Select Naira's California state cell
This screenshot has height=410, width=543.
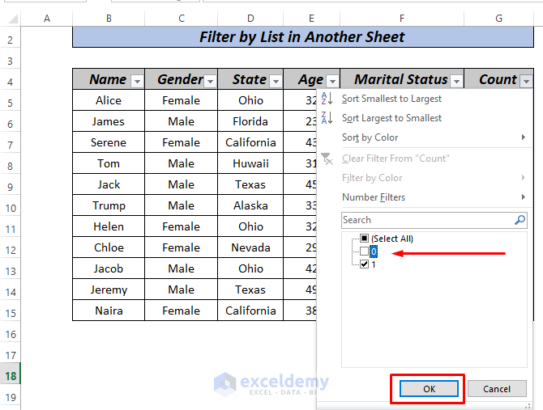coord(250,311)
